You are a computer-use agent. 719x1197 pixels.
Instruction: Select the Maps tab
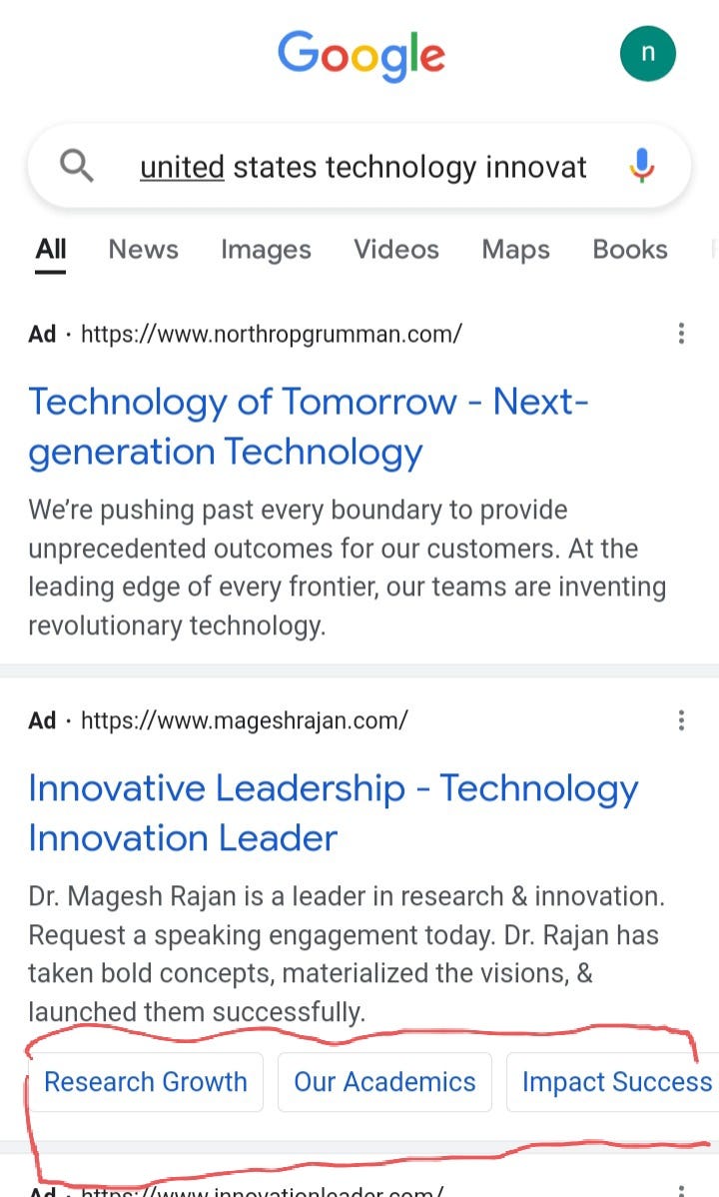point(515,250)
